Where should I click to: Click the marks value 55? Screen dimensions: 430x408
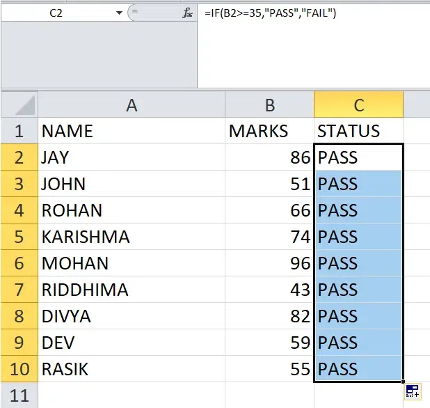click(269, 369)
